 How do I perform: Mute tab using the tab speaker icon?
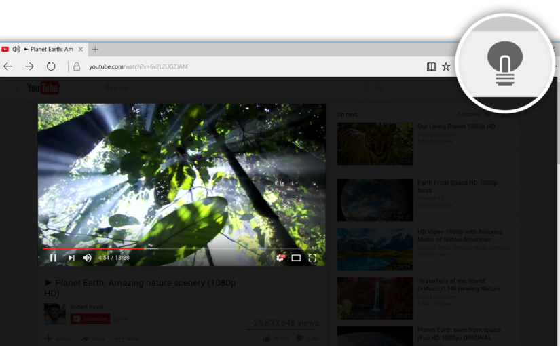[16, 50]
